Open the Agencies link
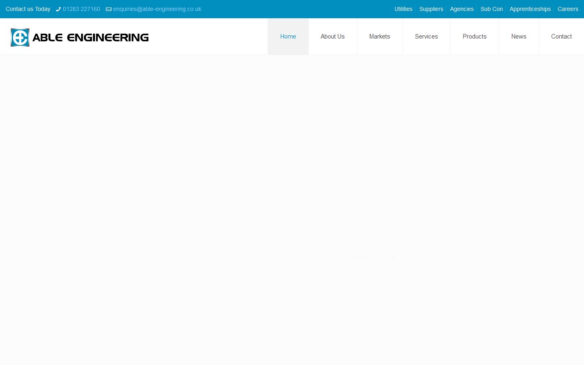Image resolution: width=584 pixels, height=365 pixels. (x=462, y=9)
